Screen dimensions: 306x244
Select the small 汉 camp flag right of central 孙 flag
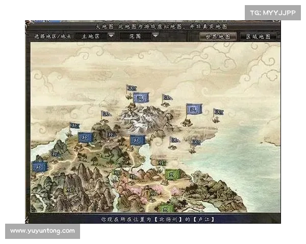[174, 140]
